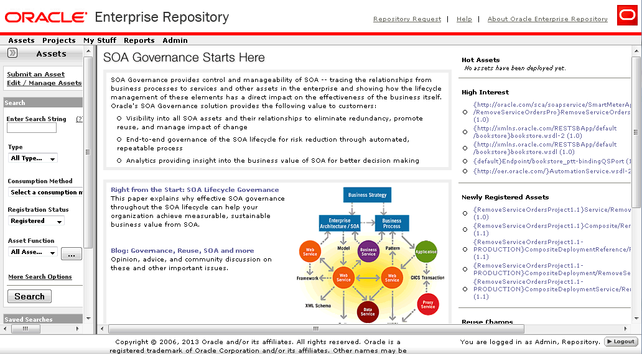Open More Search Options link
The width and height of the screenshot is (642, 354).
(x=40, y=277)
